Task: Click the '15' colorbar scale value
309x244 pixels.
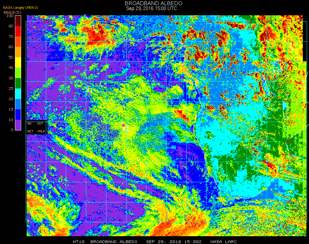Action: (11, 109)
